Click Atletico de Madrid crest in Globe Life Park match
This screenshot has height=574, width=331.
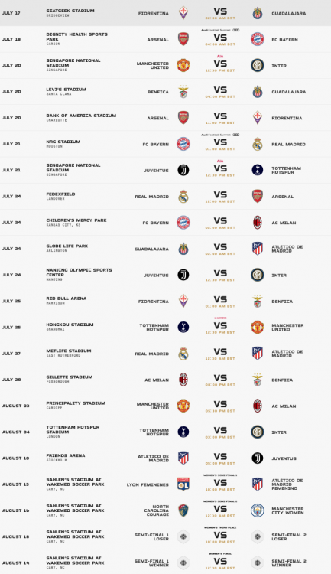(258, 249)
